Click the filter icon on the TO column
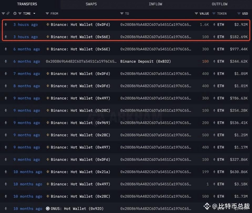The width and height of the screenshot is (252, 213). point(121,13)
